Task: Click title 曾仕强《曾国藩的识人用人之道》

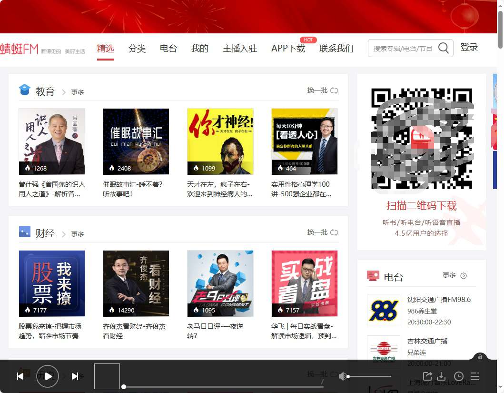Action: (52, 189)
